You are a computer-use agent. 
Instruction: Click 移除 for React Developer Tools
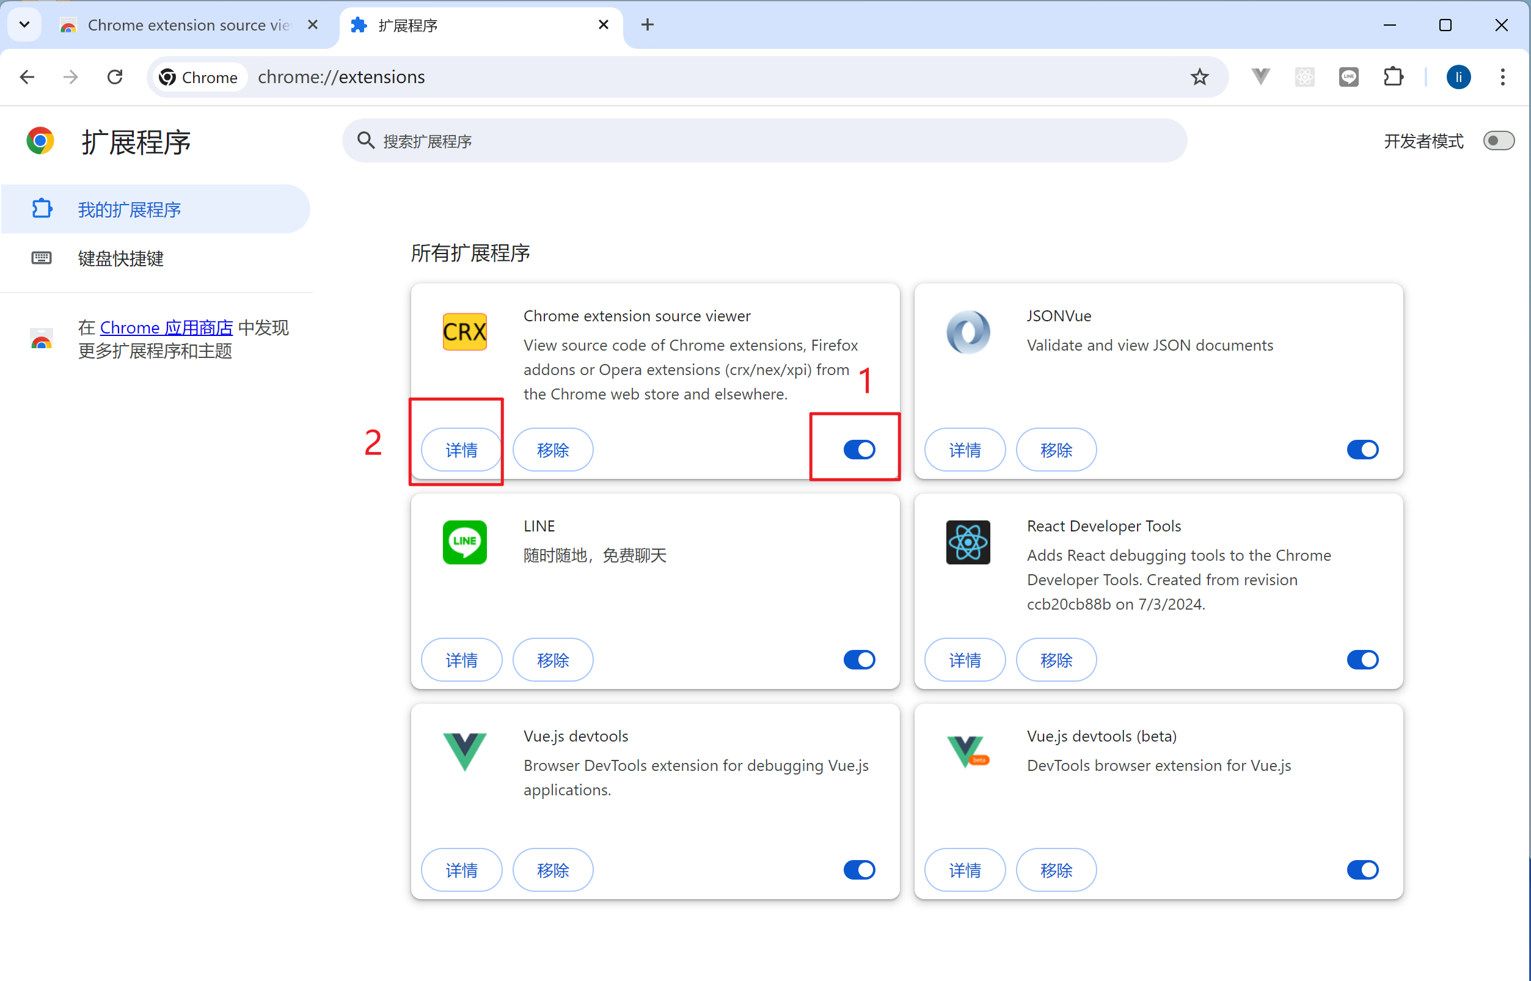click(1056, 660)
